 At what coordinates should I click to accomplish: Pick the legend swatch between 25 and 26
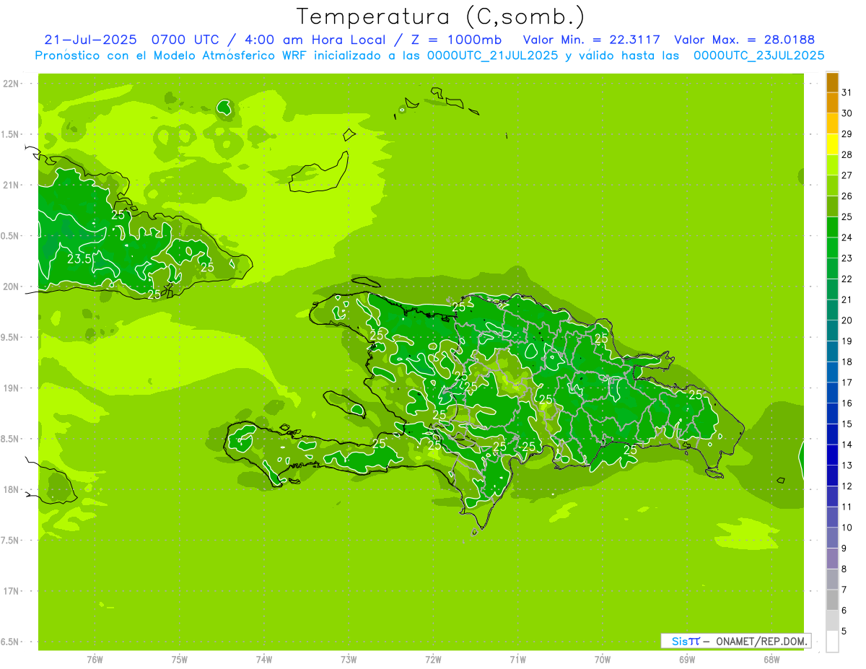click(x=832, y=206)
